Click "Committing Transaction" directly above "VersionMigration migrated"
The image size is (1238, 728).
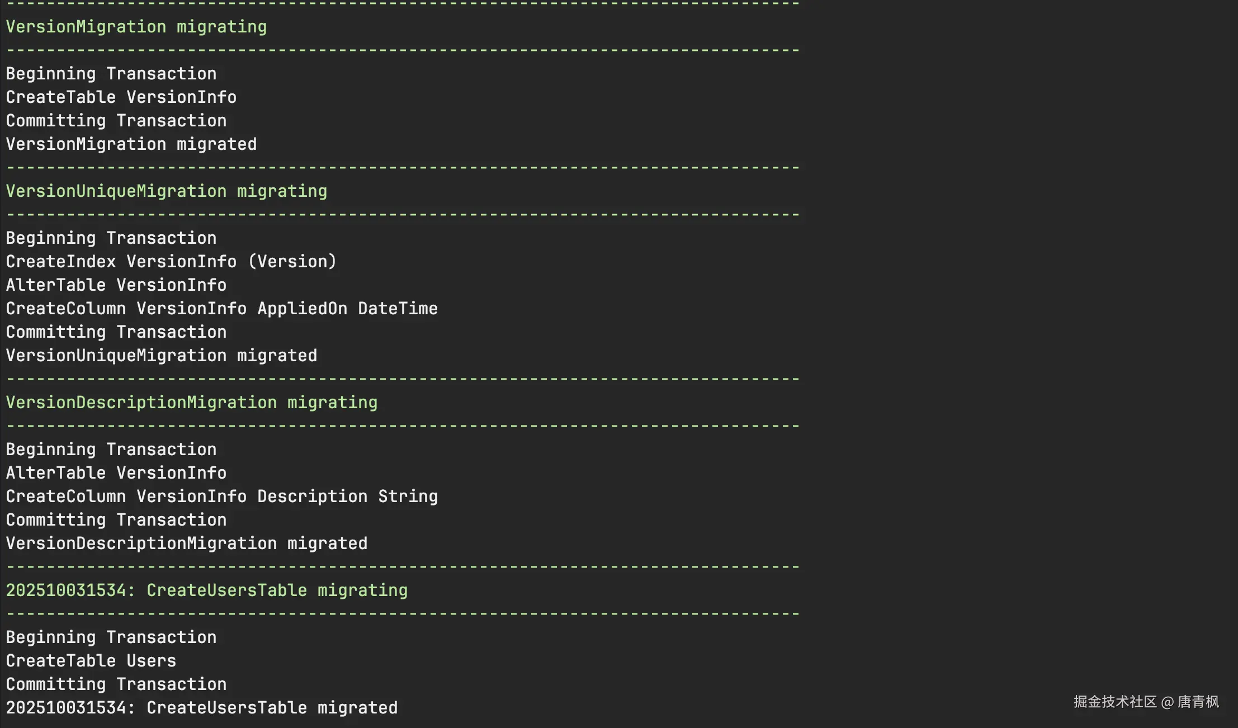[116, 121]
